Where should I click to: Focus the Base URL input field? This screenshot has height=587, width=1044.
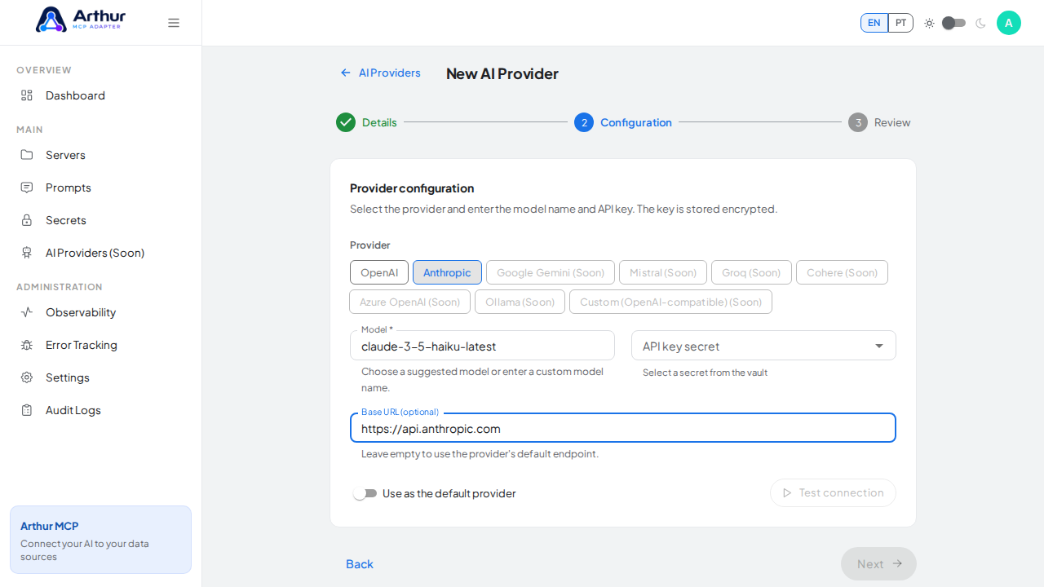point(623,428)
